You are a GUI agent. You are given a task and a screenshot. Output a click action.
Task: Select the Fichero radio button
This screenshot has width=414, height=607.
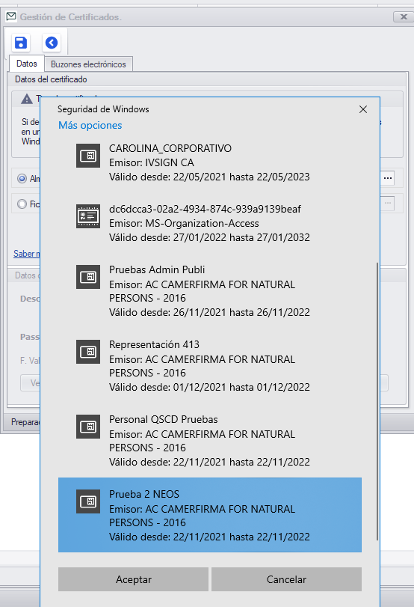(22, 204)
